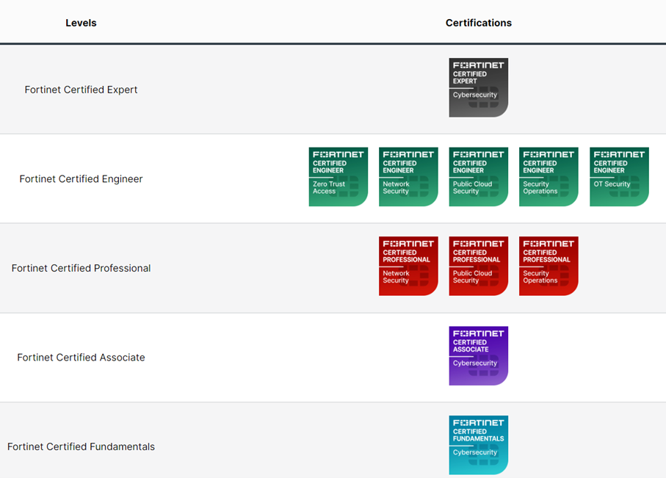Select the Fortinet Certified Expert row label
666x478 pixels.
81,90
